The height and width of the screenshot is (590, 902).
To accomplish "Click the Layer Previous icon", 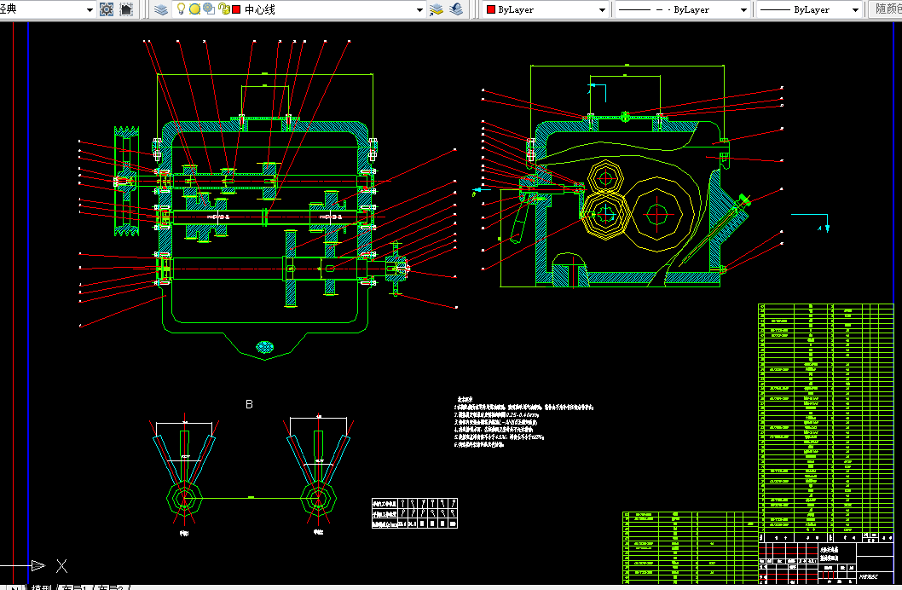I will [x=456, y=9].
